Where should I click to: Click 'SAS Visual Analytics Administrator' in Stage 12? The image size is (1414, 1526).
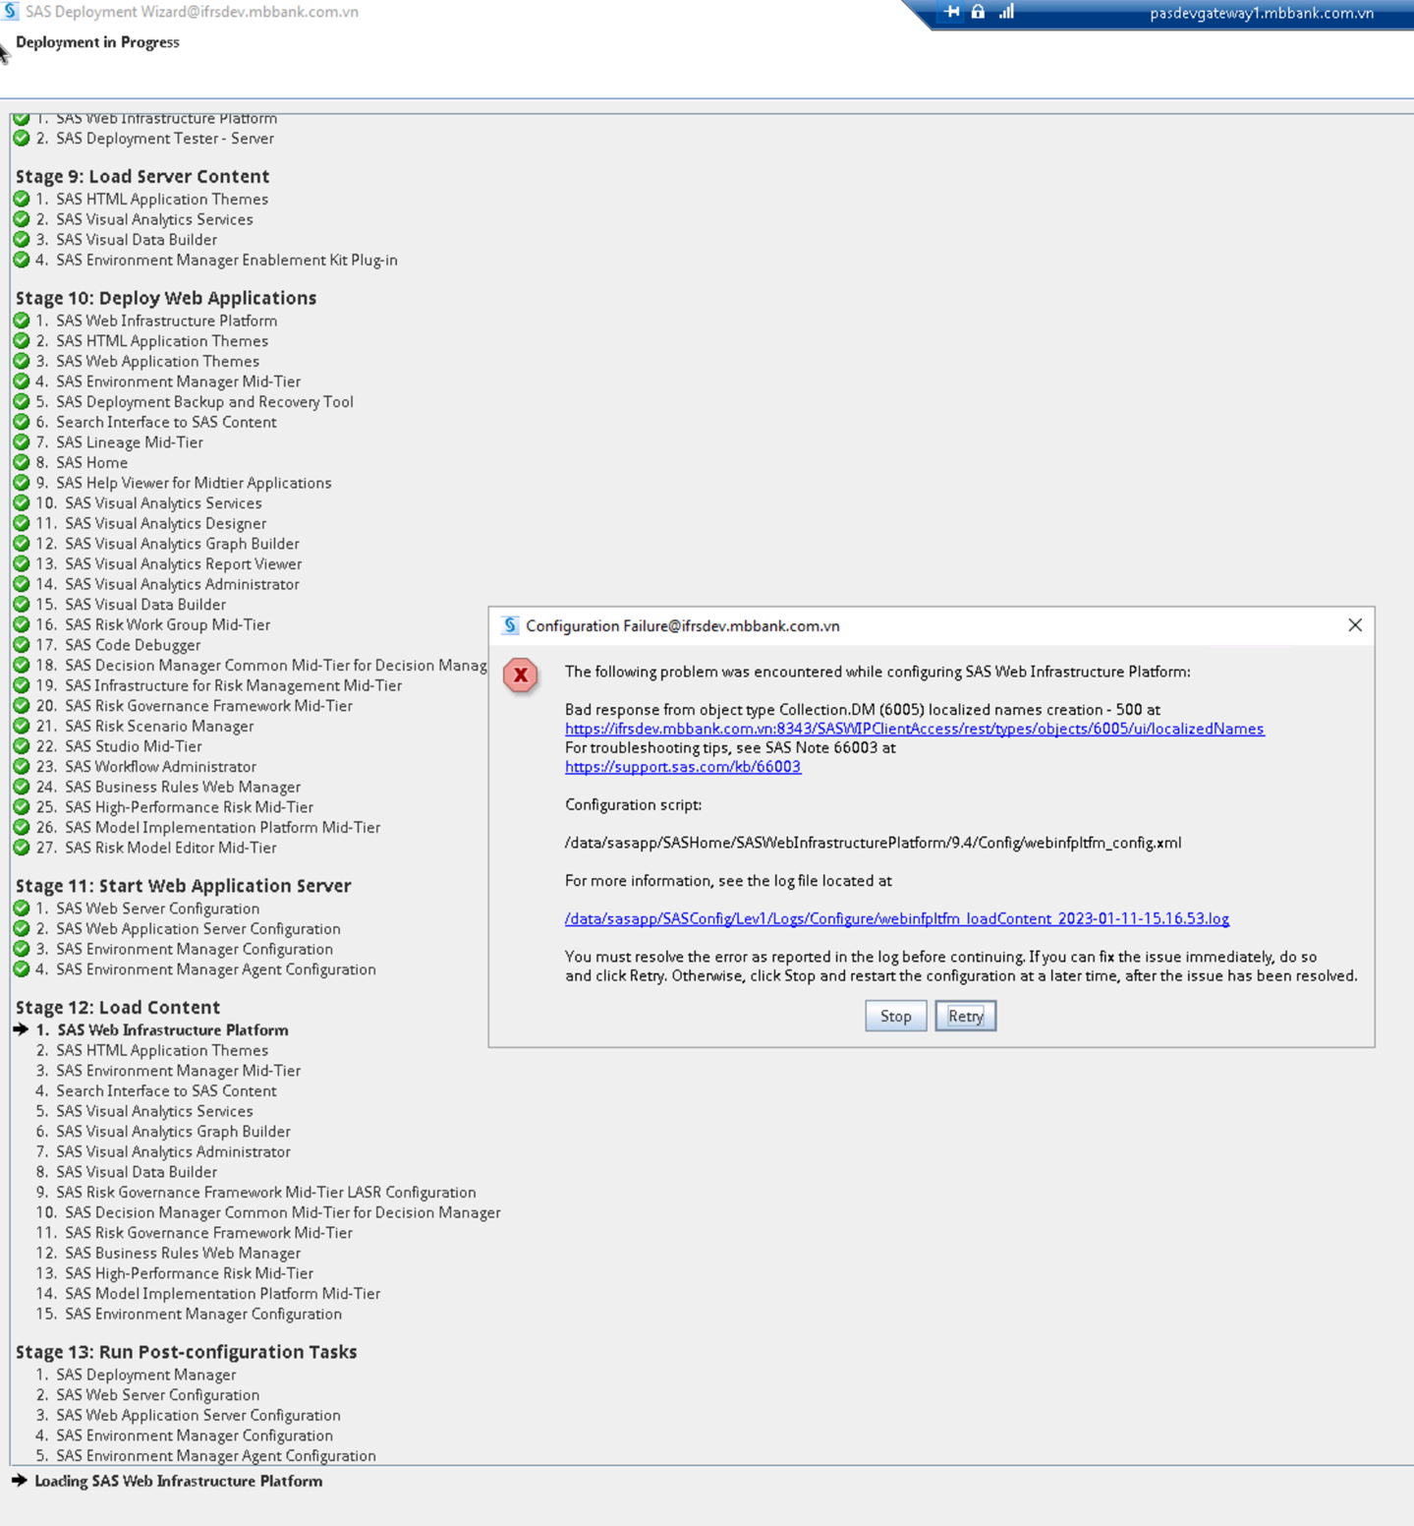[x=173, y=1152]
